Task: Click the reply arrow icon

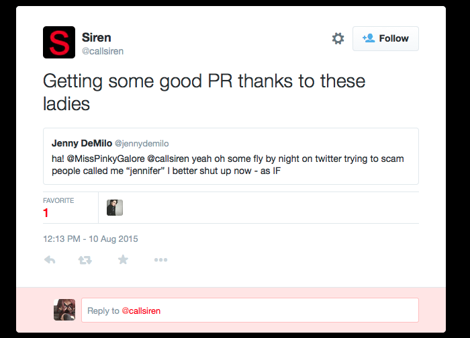Action: click(50, 260)
